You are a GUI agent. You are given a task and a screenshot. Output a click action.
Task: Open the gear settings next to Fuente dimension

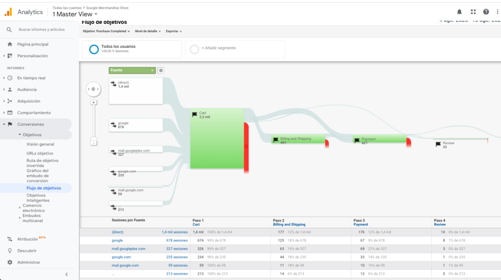(160, 70)
